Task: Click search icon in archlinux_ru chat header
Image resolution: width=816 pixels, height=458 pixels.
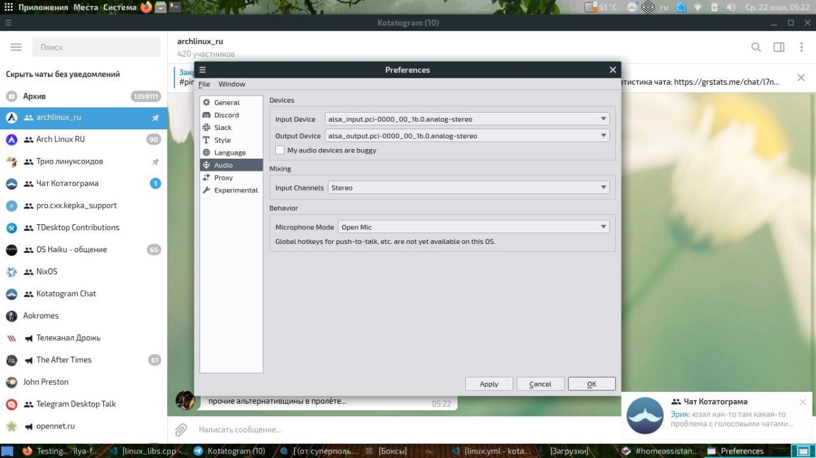Action: pyautogui.click(x=756, y=47)
